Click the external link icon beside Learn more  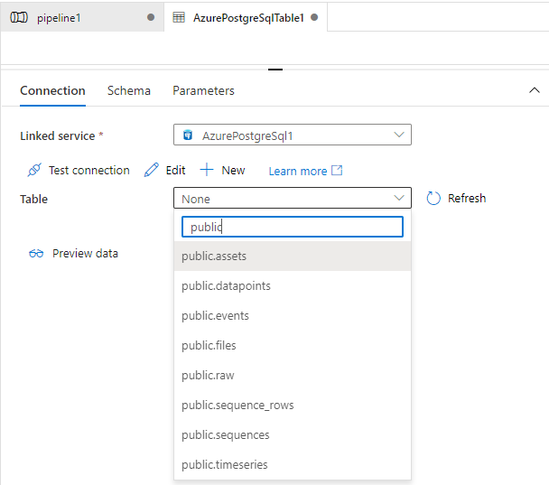[x=337, y=171]
